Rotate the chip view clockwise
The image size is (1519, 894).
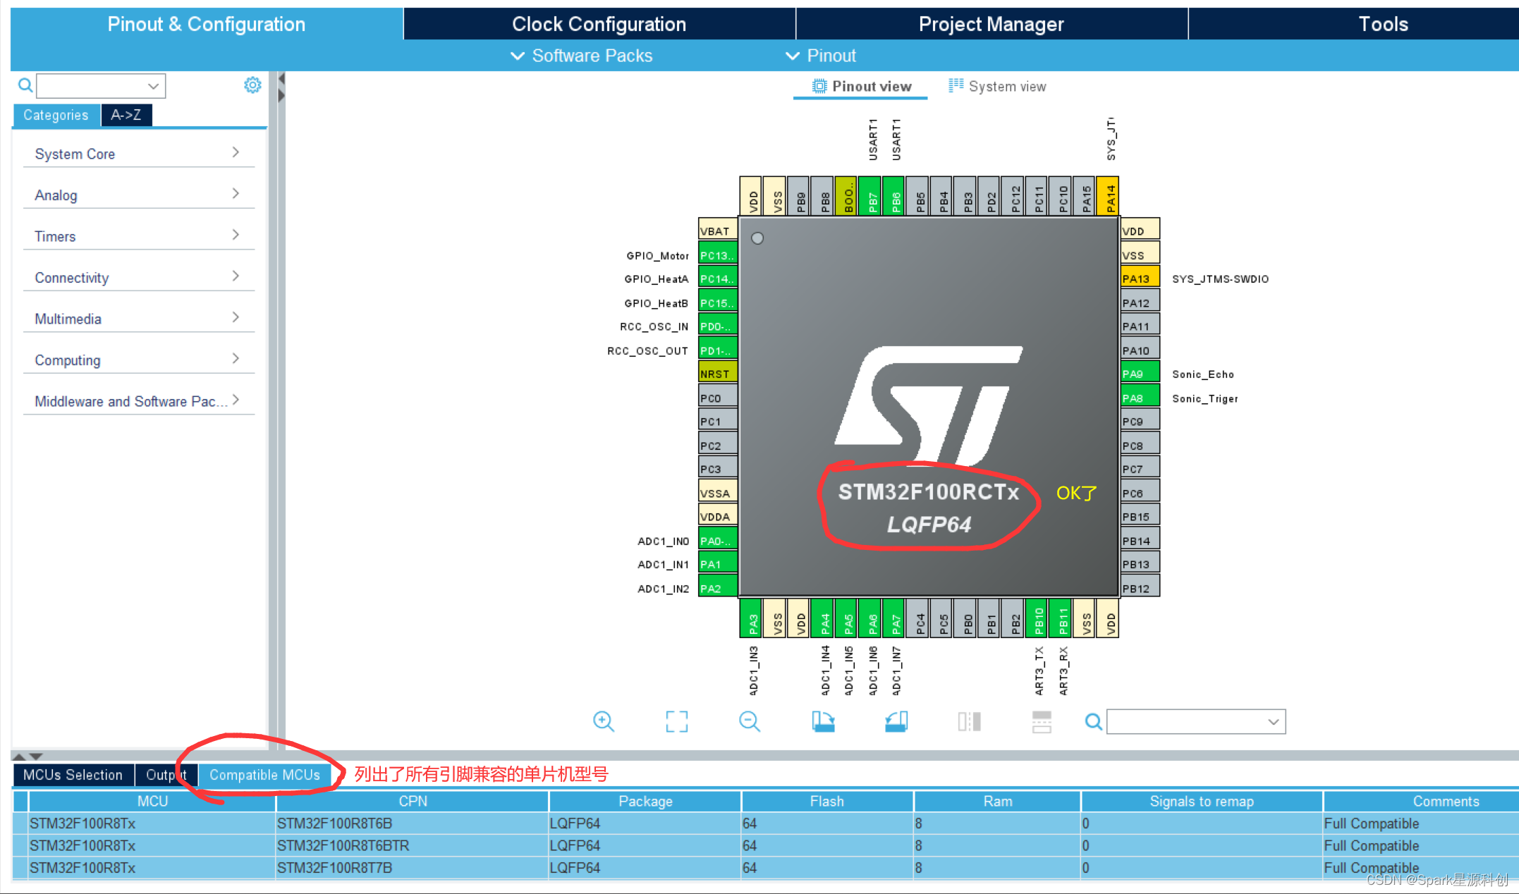point(824,721)
